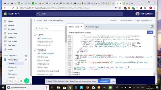Collapse the Layout folder
This screenshot has width=161, height=90.
[x=35, y=35]
